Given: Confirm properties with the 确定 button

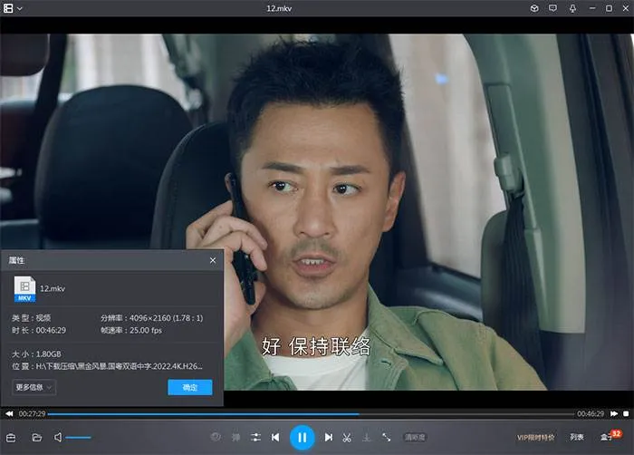Looking at the screenshot, I should 189,387.
